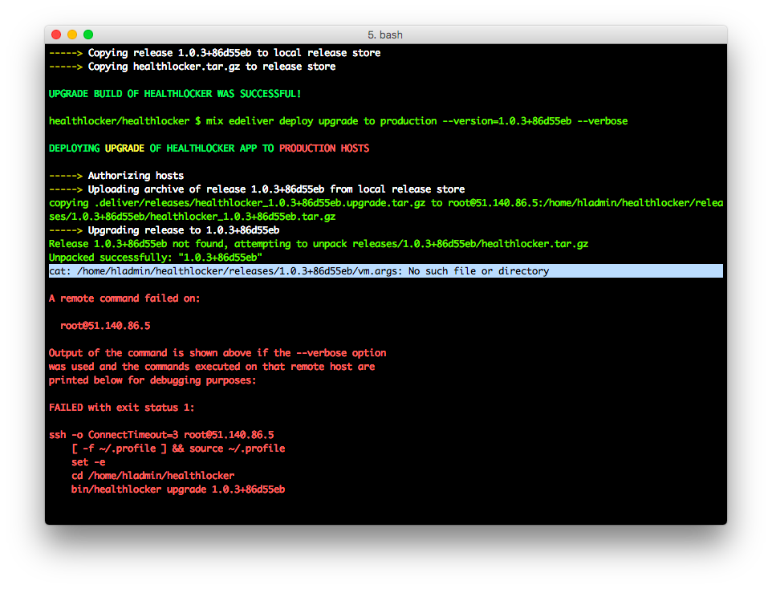Screen dimensions: 772x589
Task: Click highlighted 'cat: ... No such file or directory' line
Action: tap(386, 271)
